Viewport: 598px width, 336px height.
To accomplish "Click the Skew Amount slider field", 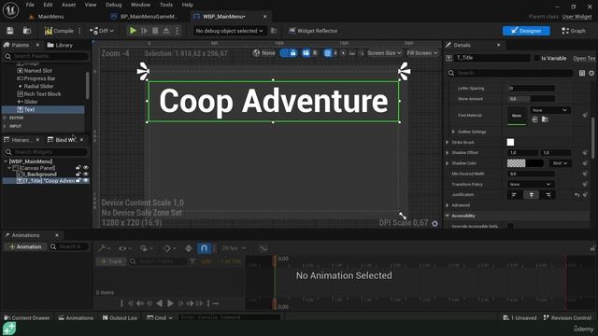I will tap(532, 99).
